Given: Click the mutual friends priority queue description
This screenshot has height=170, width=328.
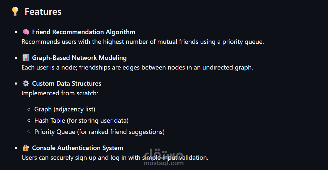Looking at the screenshot, I should pos(143,42).
